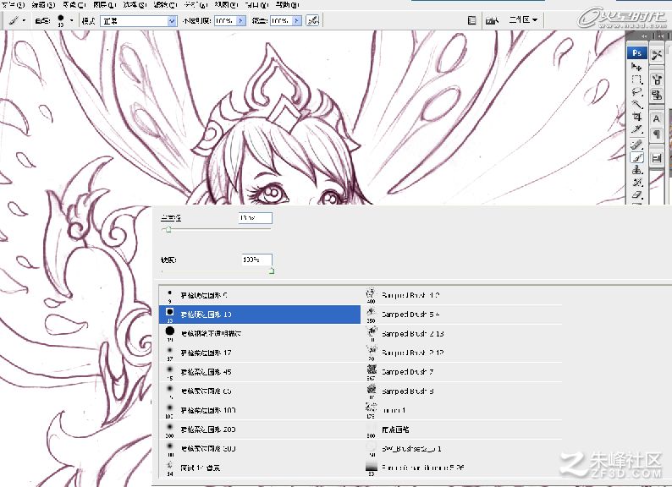
Task: Select the Sampled Brush 2 13 preset
Action: [462, 334]
